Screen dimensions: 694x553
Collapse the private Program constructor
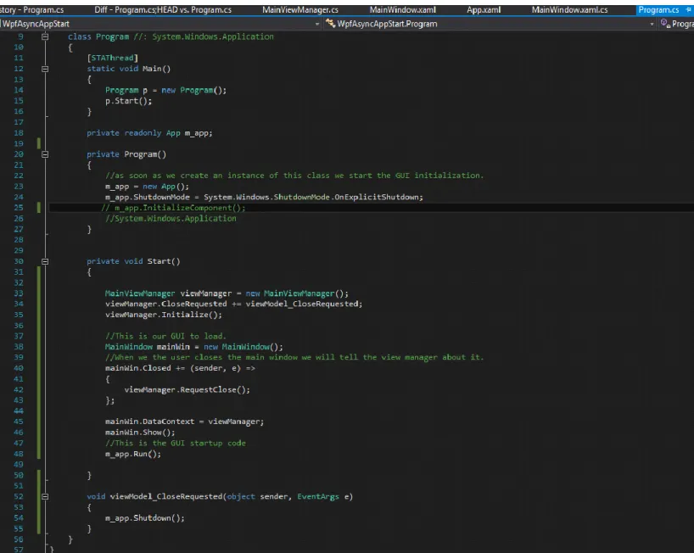(45, 154)
